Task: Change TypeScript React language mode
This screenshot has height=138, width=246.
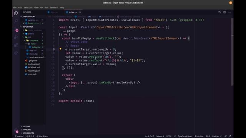Action: [185, 136]
